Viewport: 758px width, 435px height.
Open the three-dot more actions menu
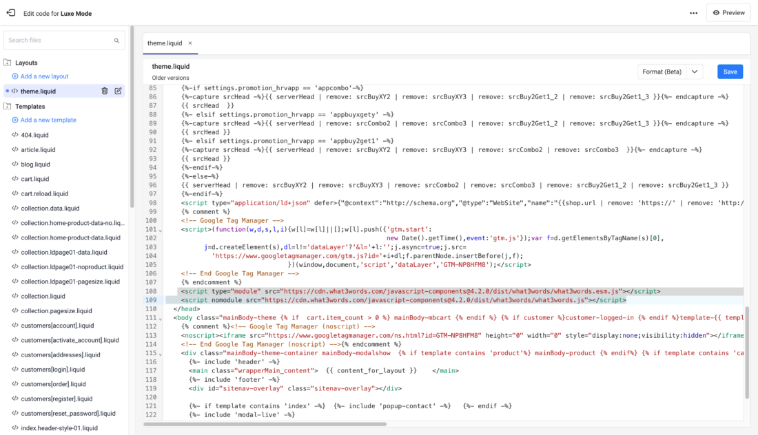click(694, 13)
